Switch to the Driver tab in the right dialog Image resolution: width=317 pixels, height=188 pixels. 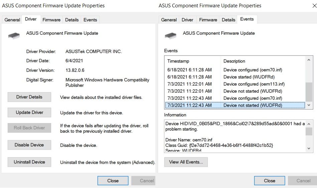click(187, 20)
